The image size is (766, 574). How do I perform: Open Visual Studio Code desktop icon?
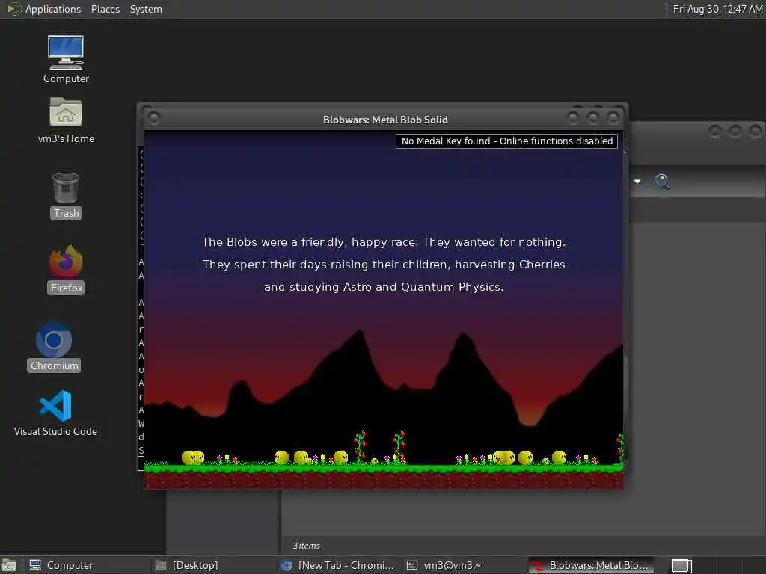55,413
